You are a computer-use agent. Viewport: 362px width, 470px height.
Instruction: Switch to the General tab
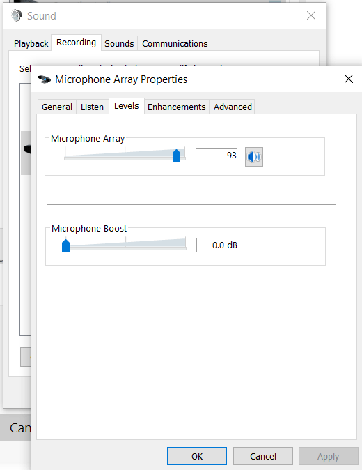coord(57,107)
